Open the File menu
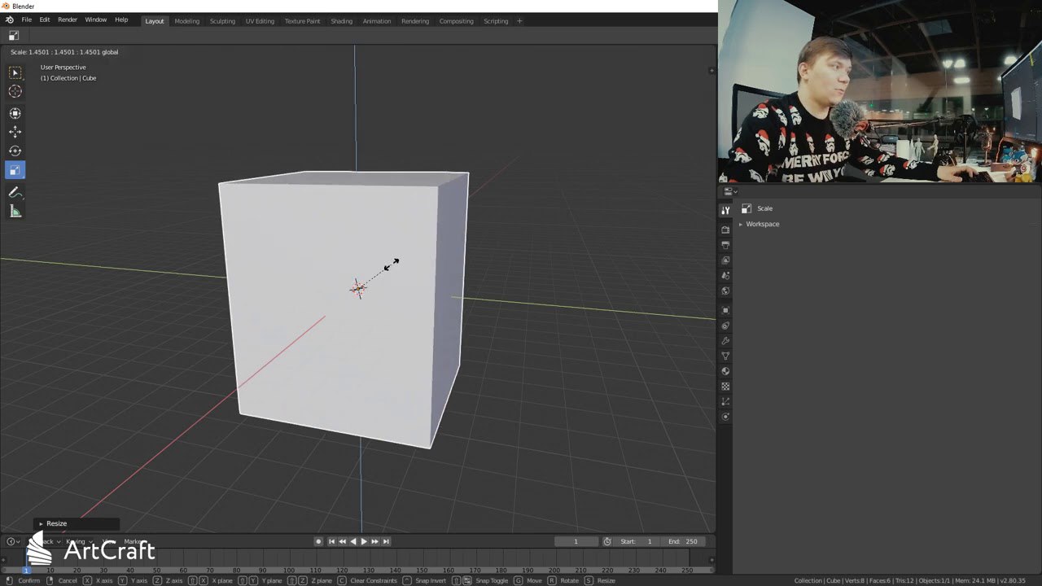Screen dimensions: 1042x586 (27, 20)
